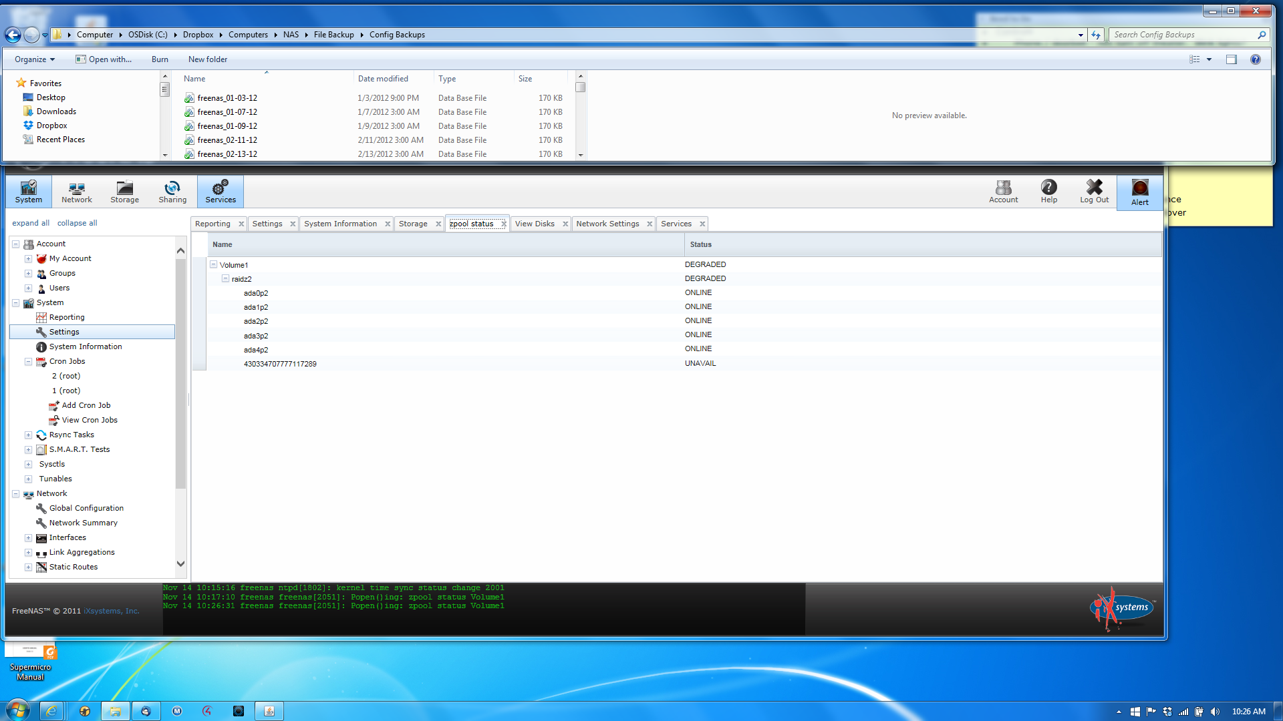Click the collapse all link

77,223
